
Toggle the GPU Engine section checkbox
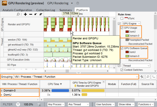pyautogui.click(x=119, y=24)
